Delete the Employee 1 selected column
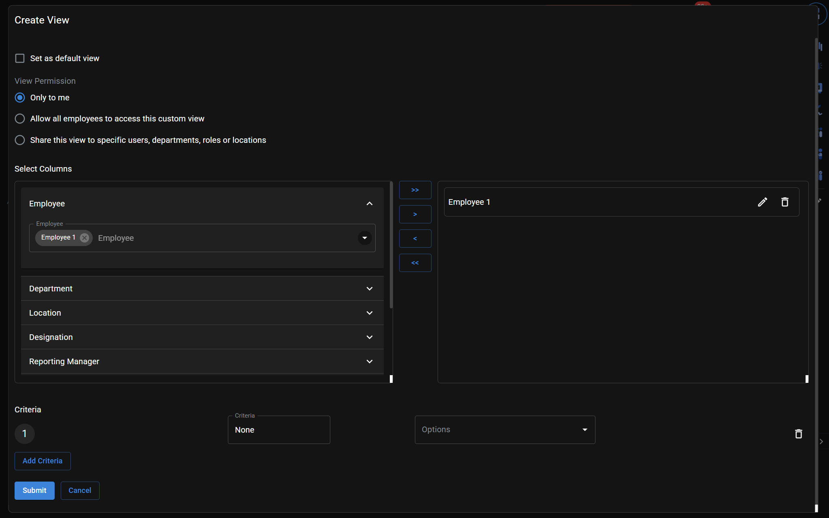 click(x=784, y=202)
